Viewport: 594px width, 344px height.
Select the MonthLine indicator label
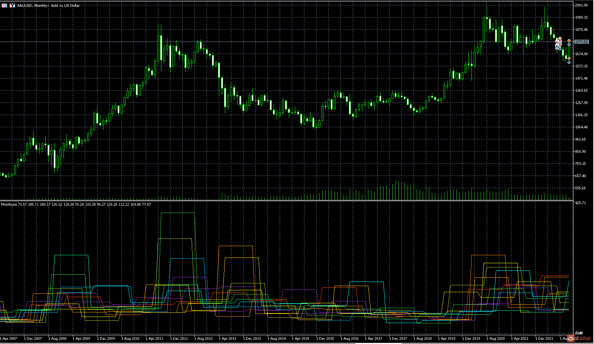pos(9,205)
